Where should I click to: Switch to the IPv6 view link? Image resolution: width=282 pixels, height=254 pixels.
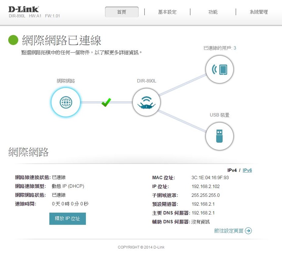point(247,170)
